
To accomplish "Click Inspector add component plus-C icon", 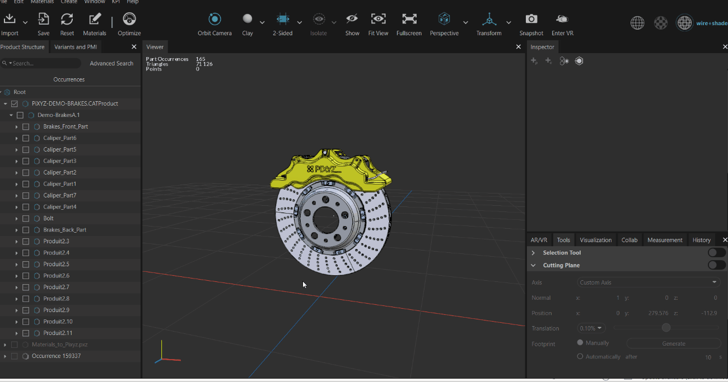I will click(x=549, y=61).
